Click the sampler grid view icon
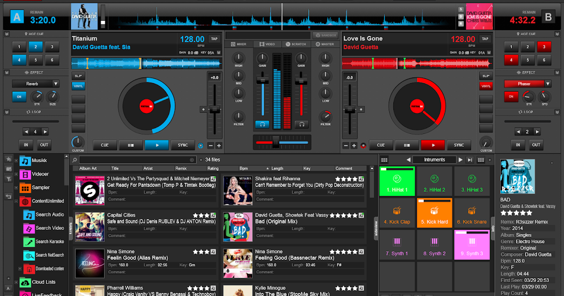This screenshot has height=296, width=564. pyautogui.click(x=384, y=160)
